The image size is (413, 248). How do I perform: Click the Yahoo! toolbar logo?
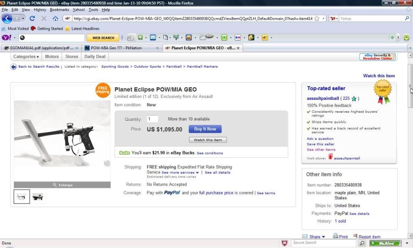click(6, 37)
